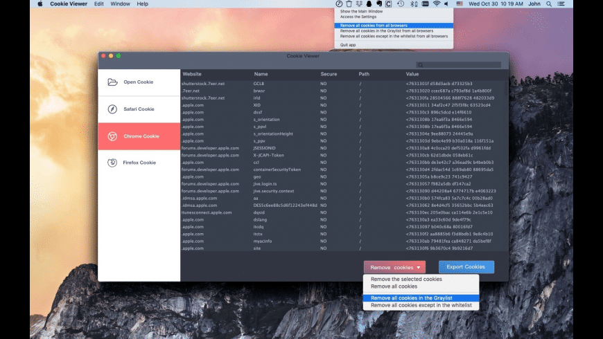This screenshot has width=603, height=339.
Task: Click the Chrome logo icon in sidebar
Action: tap(112, 136)
